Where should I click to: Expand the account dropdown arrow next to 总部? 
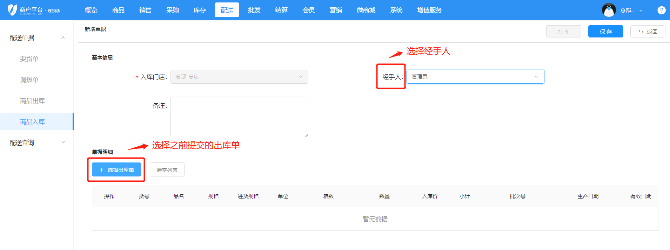(641, 11)
